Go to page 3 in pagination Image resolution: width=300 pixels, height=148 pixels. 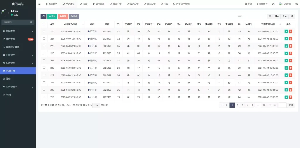242,105
